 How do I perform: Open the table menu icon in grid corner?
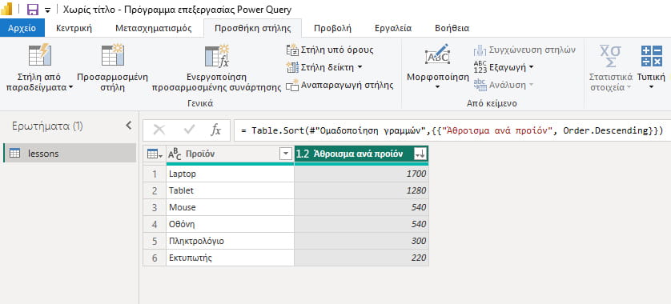(x=154, y=154)
